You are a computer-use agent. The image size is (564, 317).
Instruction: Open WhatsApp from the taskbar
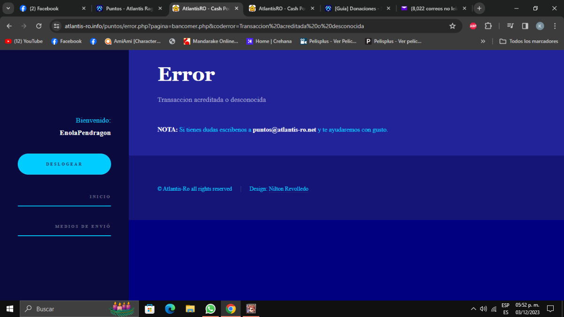point(210,309)
